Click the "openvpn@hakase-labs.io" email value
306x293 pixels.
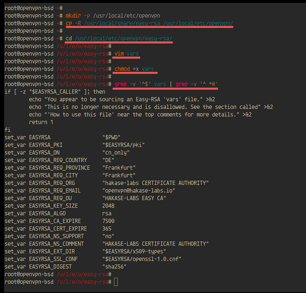pyautogui.click(x=139, y=191)
